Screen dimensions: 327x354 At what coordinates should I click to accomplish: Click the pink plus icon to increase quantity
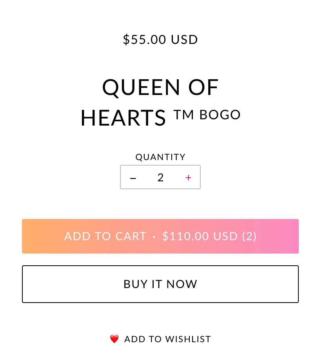(188, 178)
